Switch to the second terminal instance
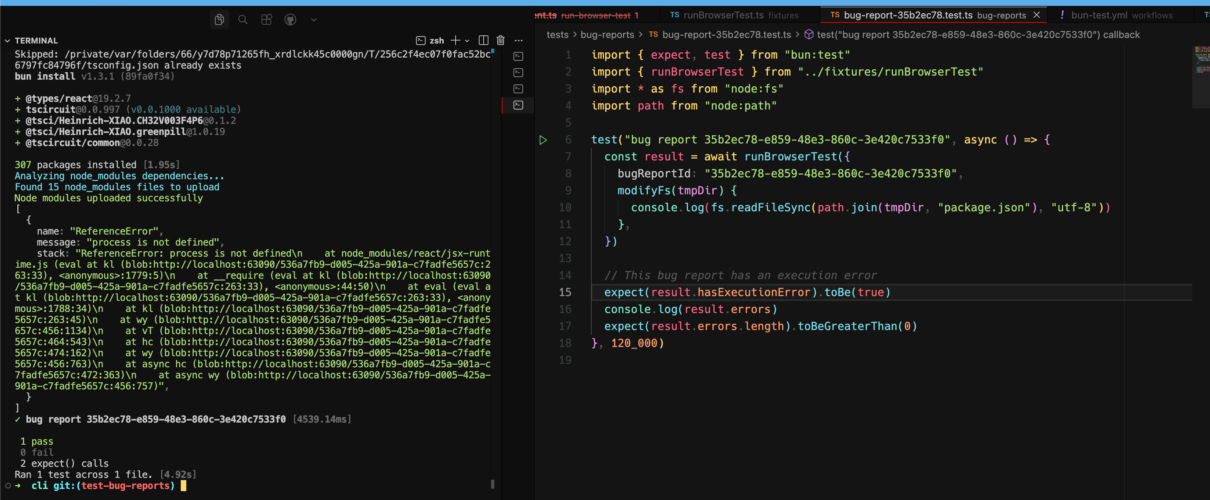The width and height of the screenshot is (1210, 500). tap(518, 73)
